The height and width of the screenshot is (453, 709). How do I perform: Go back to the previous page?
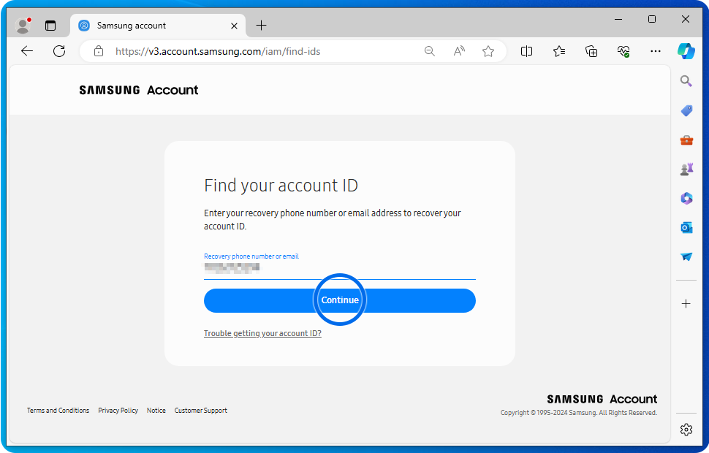click(x=27, y=51)
